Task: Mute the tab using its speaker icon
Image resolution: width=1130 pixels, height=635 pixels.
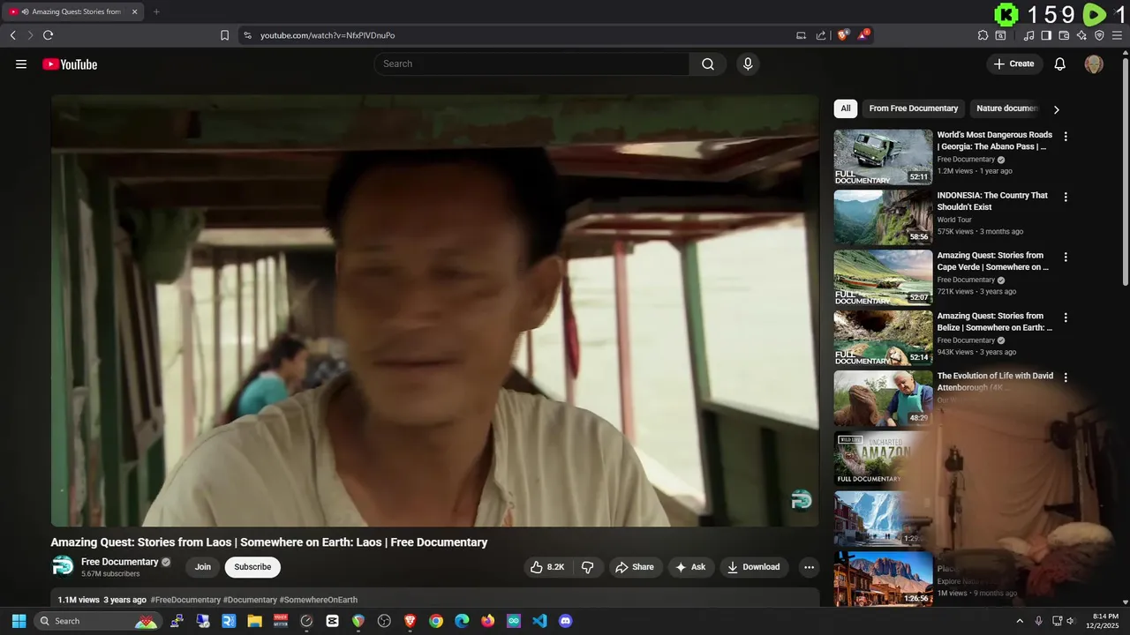Action: pos(25,11)
